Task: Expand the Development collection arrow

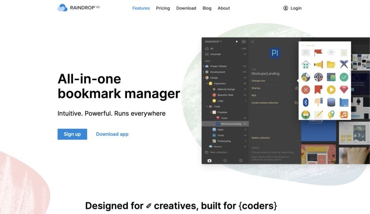Action: (x=203, y=72)
